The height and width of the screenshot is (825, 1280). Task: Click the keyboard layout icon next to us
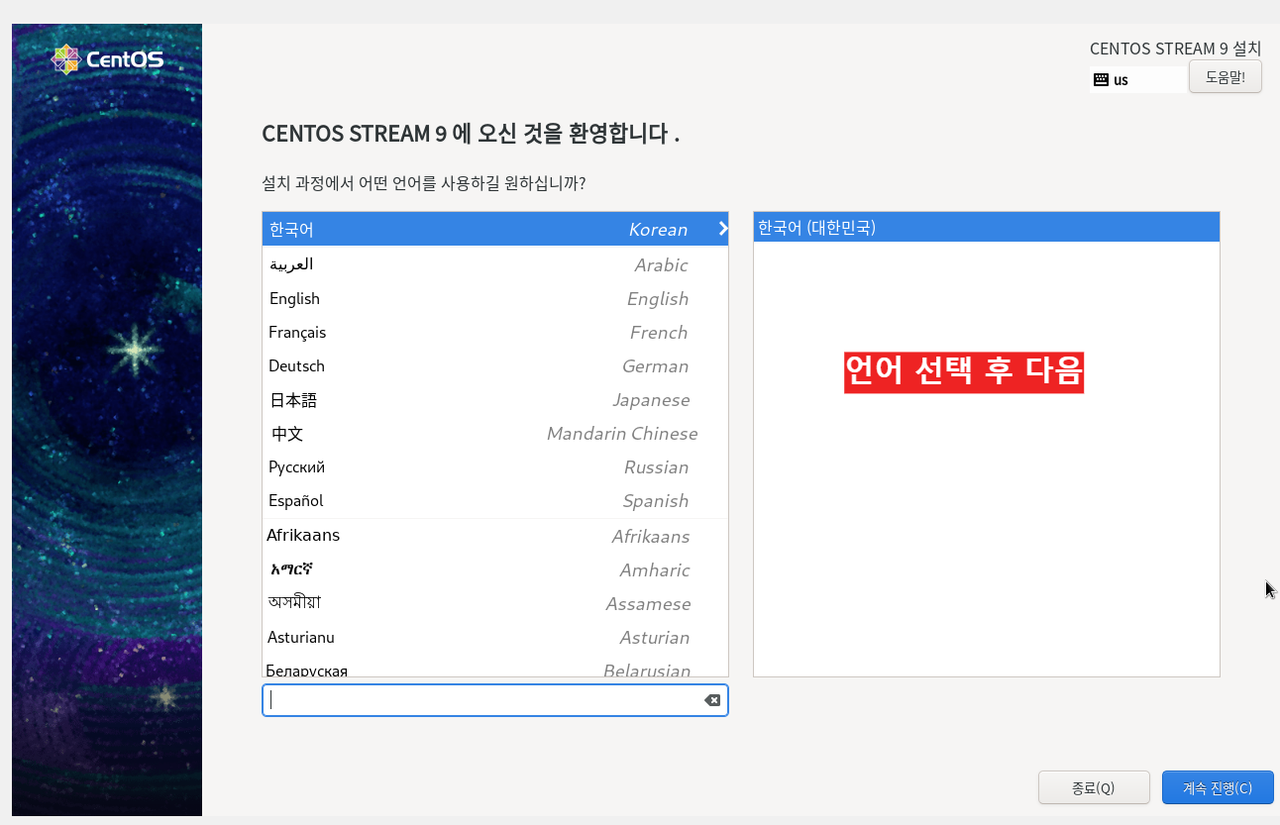(x=1101, y=79)
